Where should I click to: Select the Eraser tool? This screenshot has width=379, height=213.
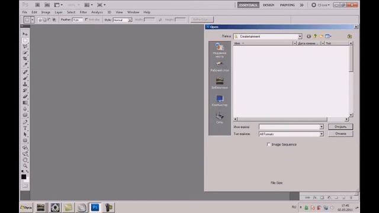click(25, 96)
